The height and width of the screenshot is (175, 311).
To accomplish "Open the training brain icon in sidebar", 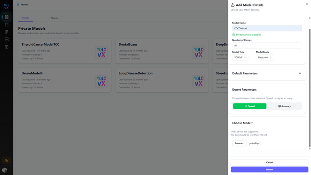I will click(7, 32).
